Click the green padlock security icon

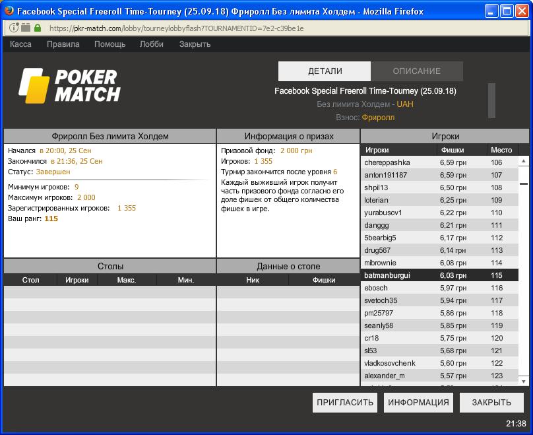point(38,28)
